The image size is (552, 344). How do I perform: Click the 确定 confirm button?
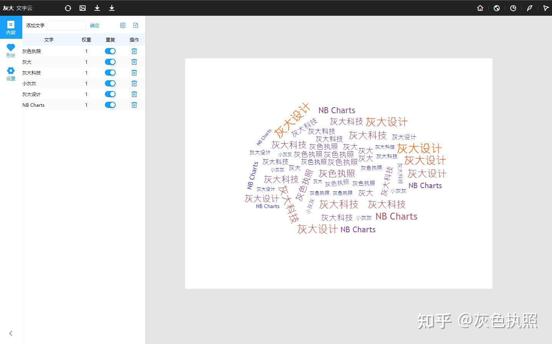click(94, 25)
